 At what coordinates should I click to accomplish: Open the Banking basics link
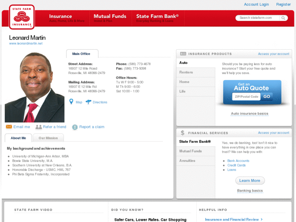click(250, 191)
